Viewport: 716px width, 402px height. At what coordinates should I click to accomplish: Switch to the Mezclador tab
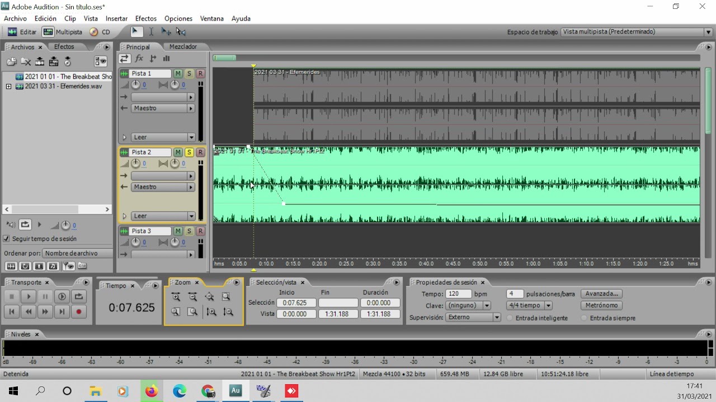coord(183,47)
